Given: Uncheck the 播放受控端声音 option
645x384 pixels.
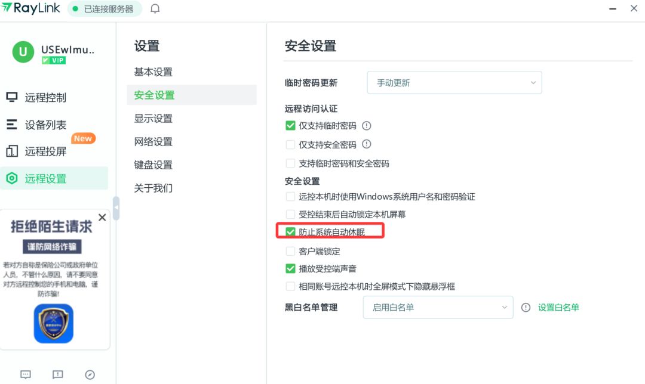Looking at the screenshot, I should 291,269.
